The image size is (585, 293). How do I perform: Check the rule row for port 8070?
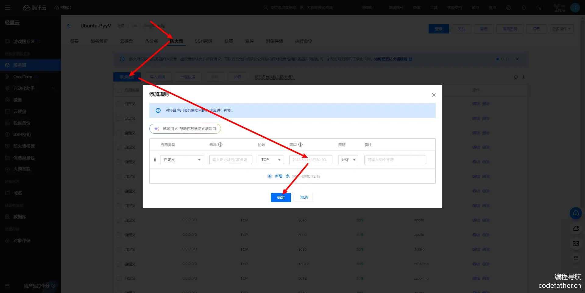pos(119,220)
